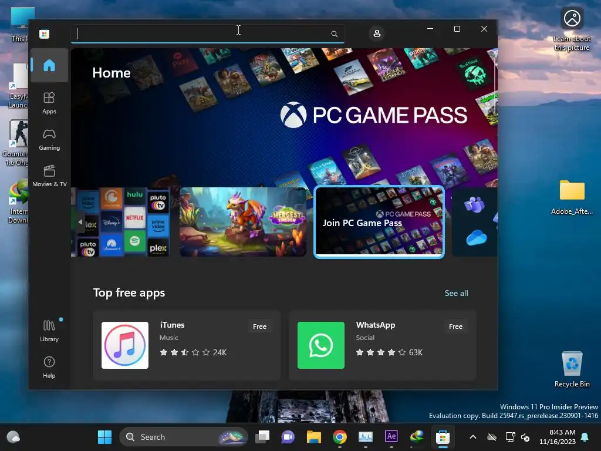601x451 pixels.
Task: Click See all for Top free apps
Action: pyautogui.click(x=456, y=294)
